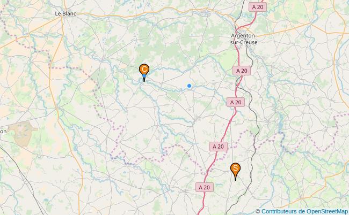Click the orange C map marker
The height and width of the screenshot is (215, 349).
(x=144, y=71)
